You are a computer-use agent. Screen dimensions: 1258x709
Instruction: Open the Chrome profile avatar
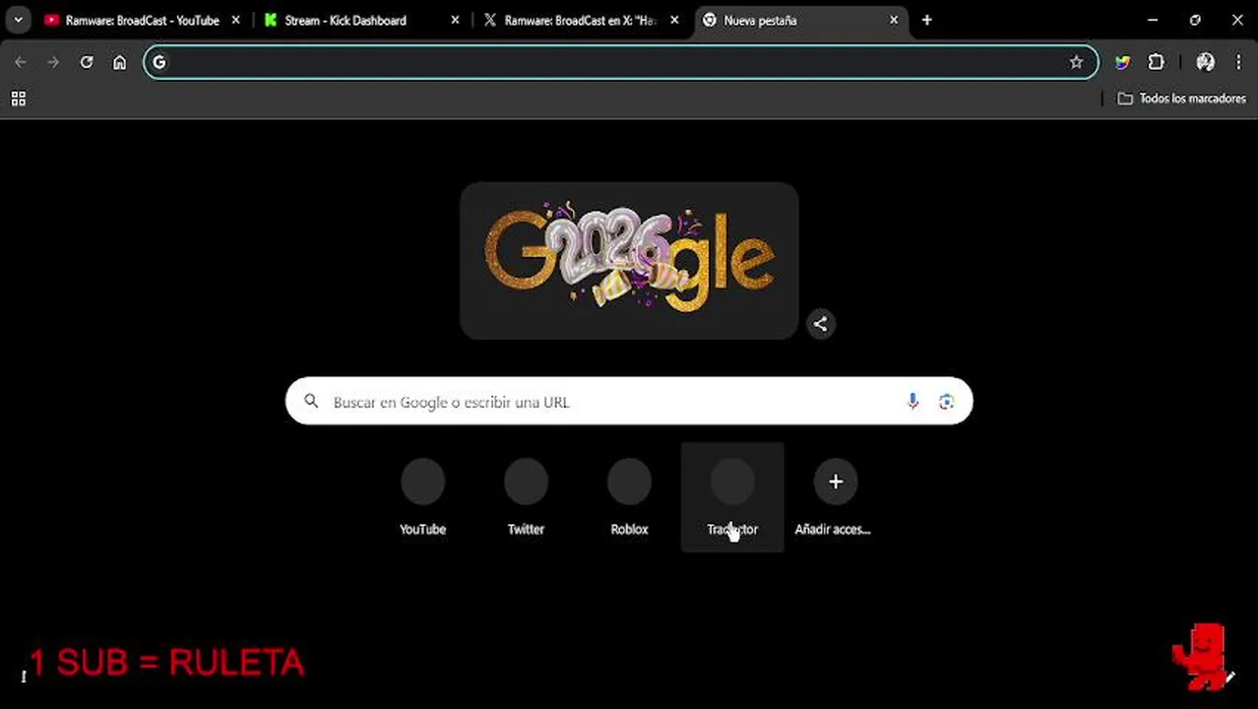pos(1205,62)
